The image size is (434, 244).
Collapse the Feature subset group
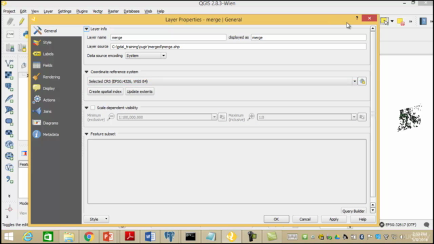(86, 134)
